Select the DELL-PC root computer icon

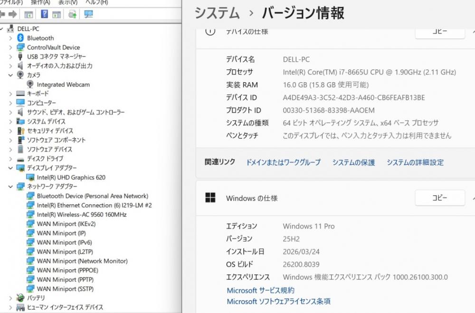pos(10,28)
